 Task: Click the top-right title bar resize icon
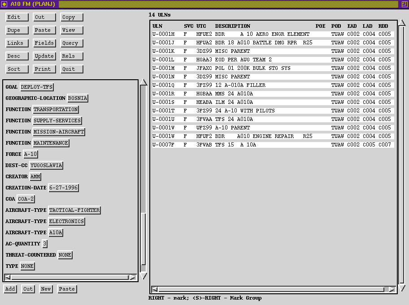coord(405,4)
